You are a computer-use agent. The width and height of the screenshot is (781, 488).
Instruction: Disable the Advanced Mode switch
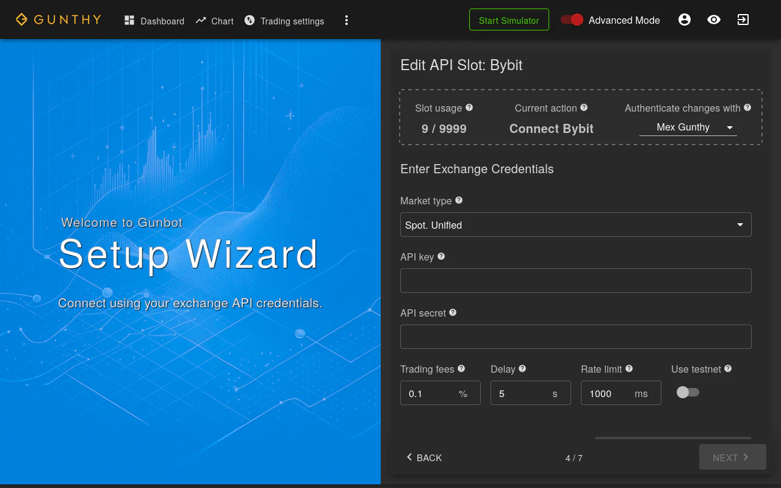pyautogui.click(x=572, y=20)
